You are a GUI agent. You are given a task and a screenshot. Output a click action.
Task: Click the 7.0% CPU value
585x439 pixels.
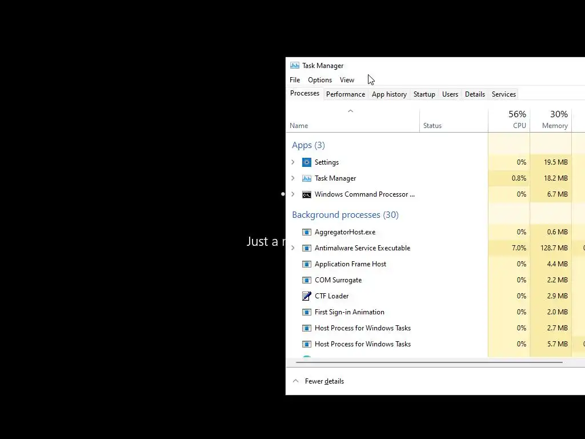click(x=519, y=248)
